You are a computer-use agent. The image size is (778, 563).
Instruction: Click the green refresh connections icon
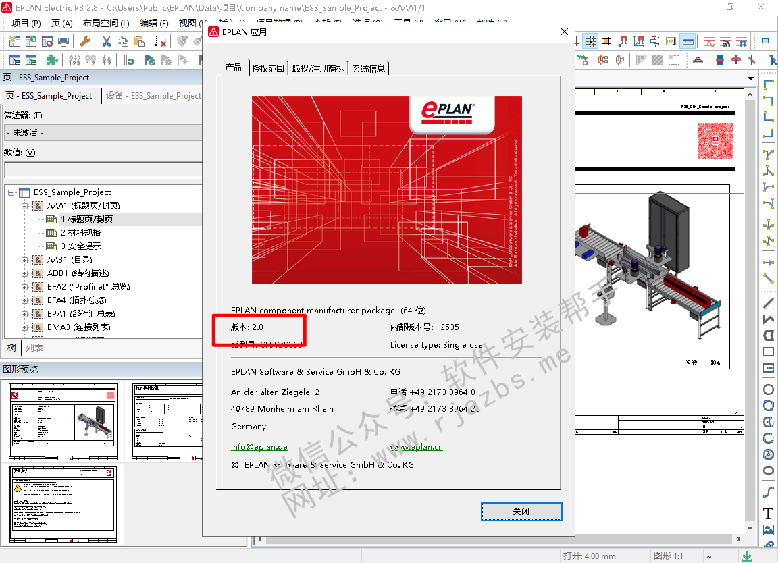(x=128, y=60)
